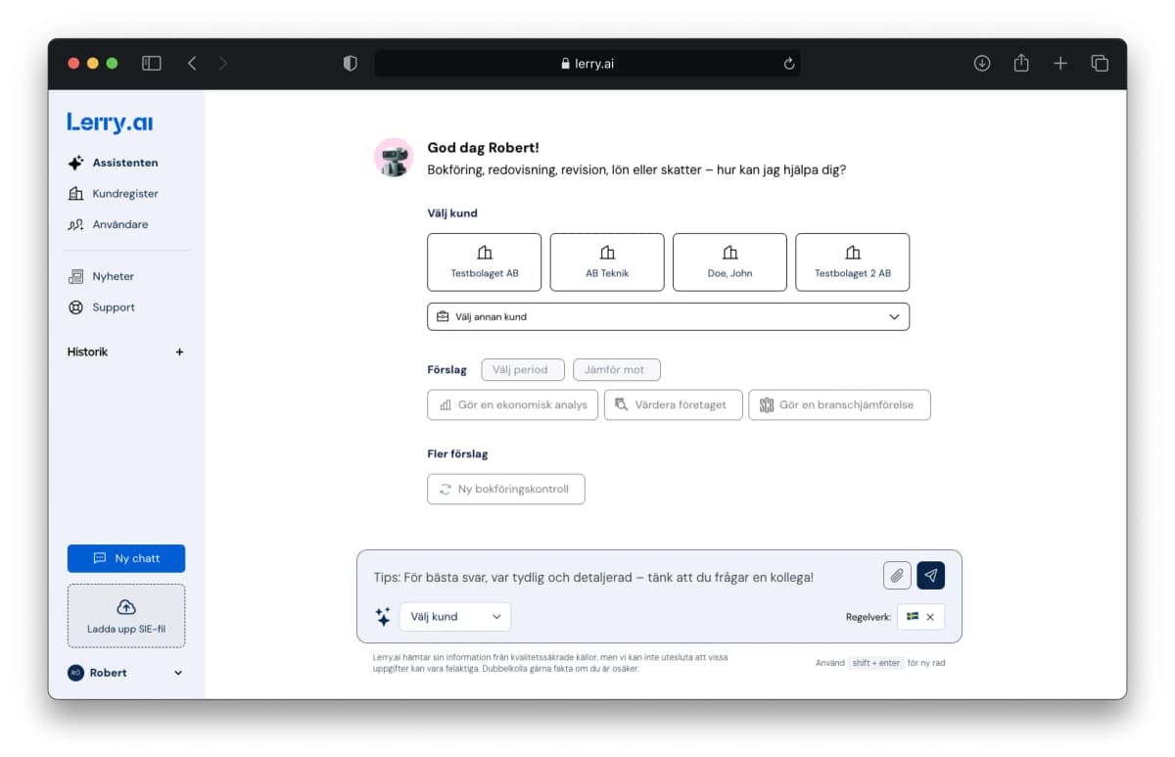Expand the Välj kund dropdown in chat bar
Viewport: 1175px width, 757px height.
(454, 617)
